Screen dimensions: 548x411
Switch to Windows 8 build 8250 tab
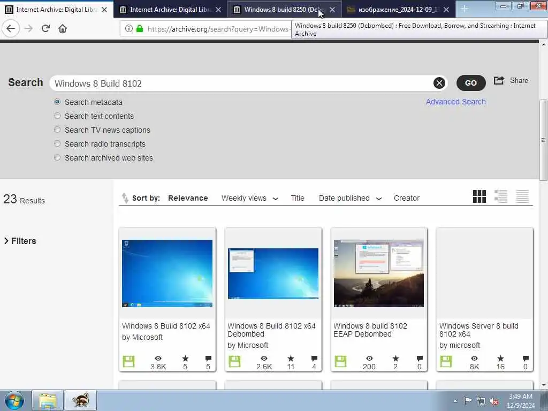click(x=285, y=10)
